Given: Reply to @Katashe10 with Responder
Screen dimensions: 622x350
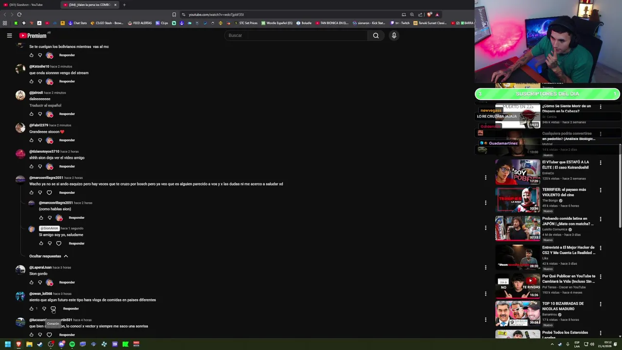Looking at the screenshot, I should pos(67,81).
